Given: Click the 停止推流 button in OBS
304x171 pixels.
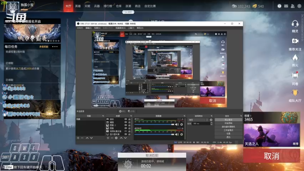Looking at the screenshot, I should point(228,120).
